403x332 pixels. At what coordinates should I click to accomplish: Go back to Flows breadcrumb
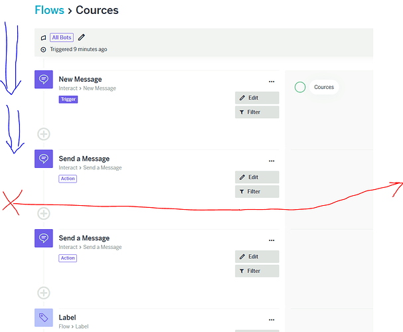[x=49, y=10]
